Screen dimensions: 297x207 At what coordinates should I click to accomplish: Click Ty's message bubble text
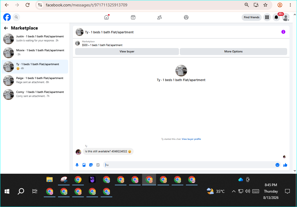click(108, 151)
